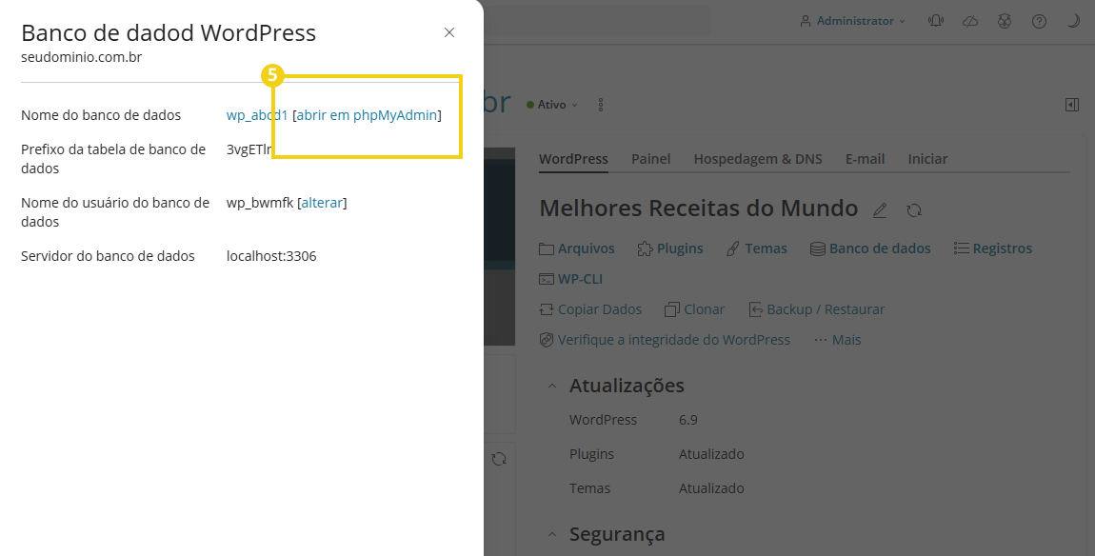Screen dimensions: 1095x556
Task: Click alterar to change database user
Action: point(322,202)
